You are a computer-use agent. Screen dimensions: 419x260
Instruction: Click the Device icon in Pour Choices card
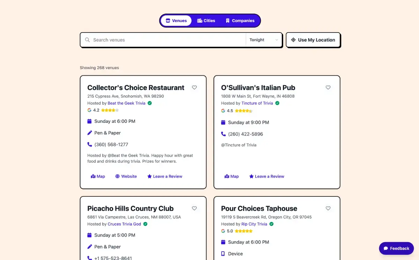[223, 254]
